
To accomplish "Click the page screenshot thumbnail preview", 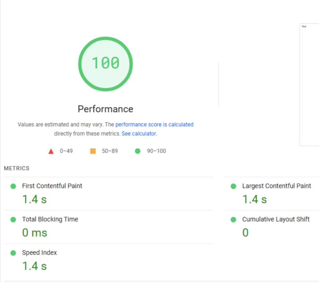I will pyautogui.click(x=309, y=85).
